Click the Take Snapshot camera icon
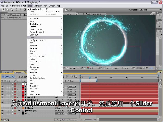Screen dimensions: 163x122 [82, 68]
